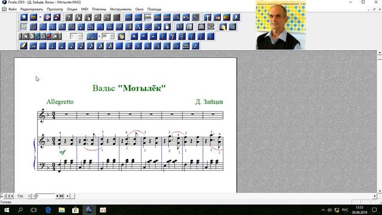Open the Редактировать menu
Viewport: 382px width, 215px height.
32,9
